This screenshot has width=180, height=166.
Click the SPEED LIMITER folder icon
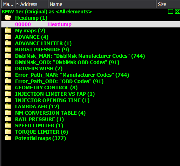coord(8,125)
